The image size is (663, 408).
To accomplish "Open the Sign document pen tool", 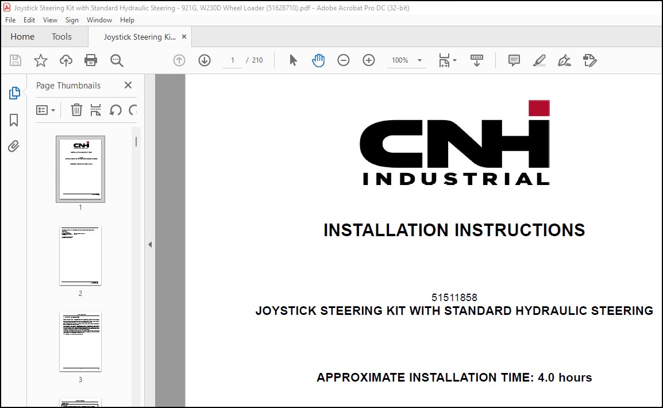I will [x=565, y=60].
